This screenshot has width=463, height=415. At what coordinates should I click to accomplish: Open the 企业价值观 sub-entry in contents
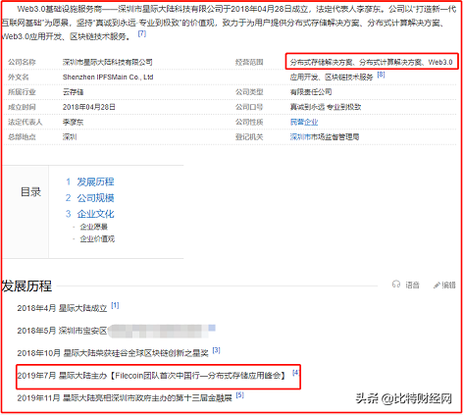(97, 238)
